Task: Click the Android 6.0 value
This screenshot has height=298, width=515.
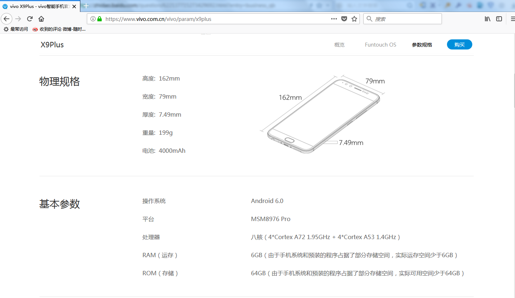Action: tap(267, 201)
